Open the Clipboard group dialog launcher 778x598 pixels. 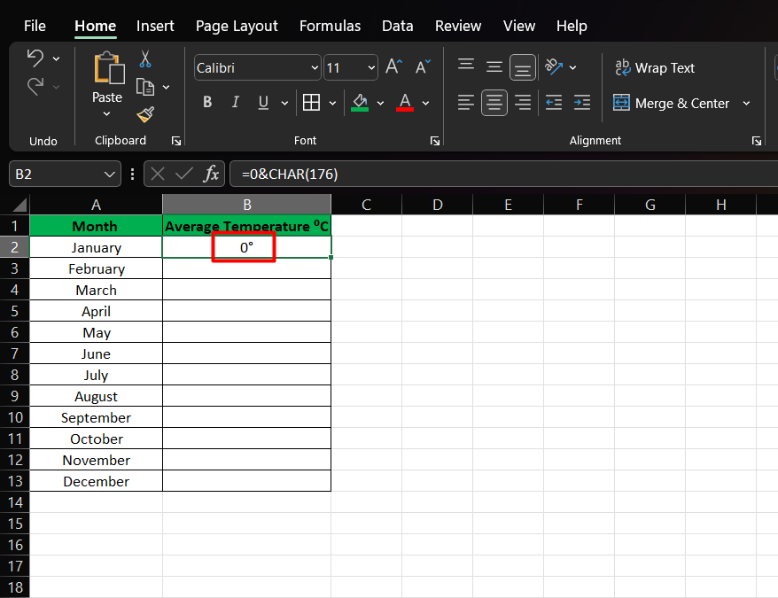176,141
